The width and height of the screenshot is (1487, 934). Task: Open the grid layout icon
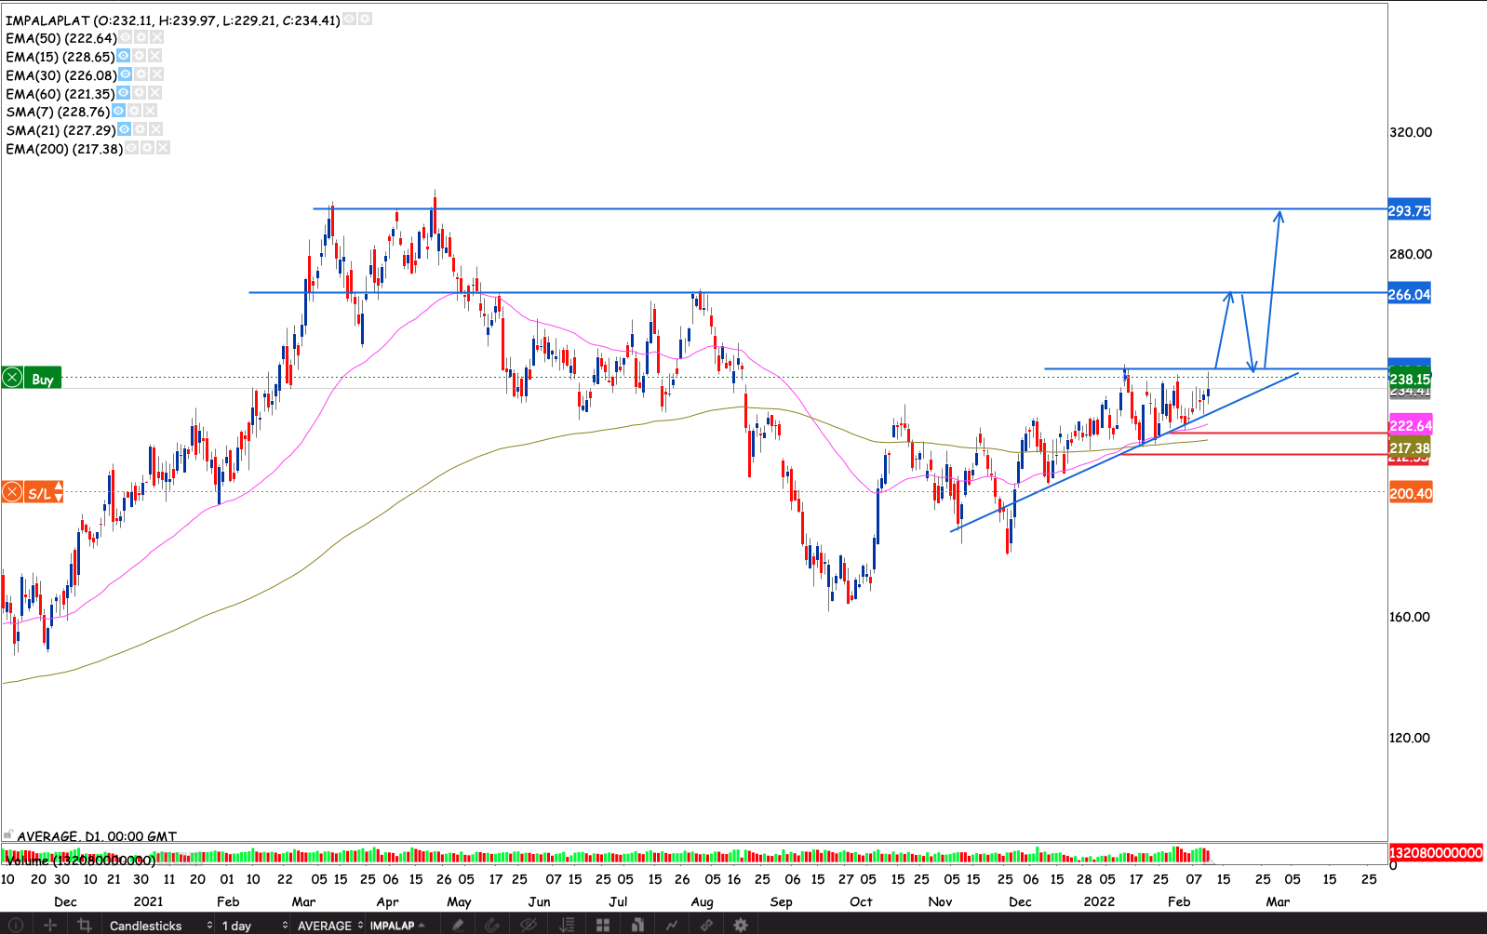[x=603, y=925]
